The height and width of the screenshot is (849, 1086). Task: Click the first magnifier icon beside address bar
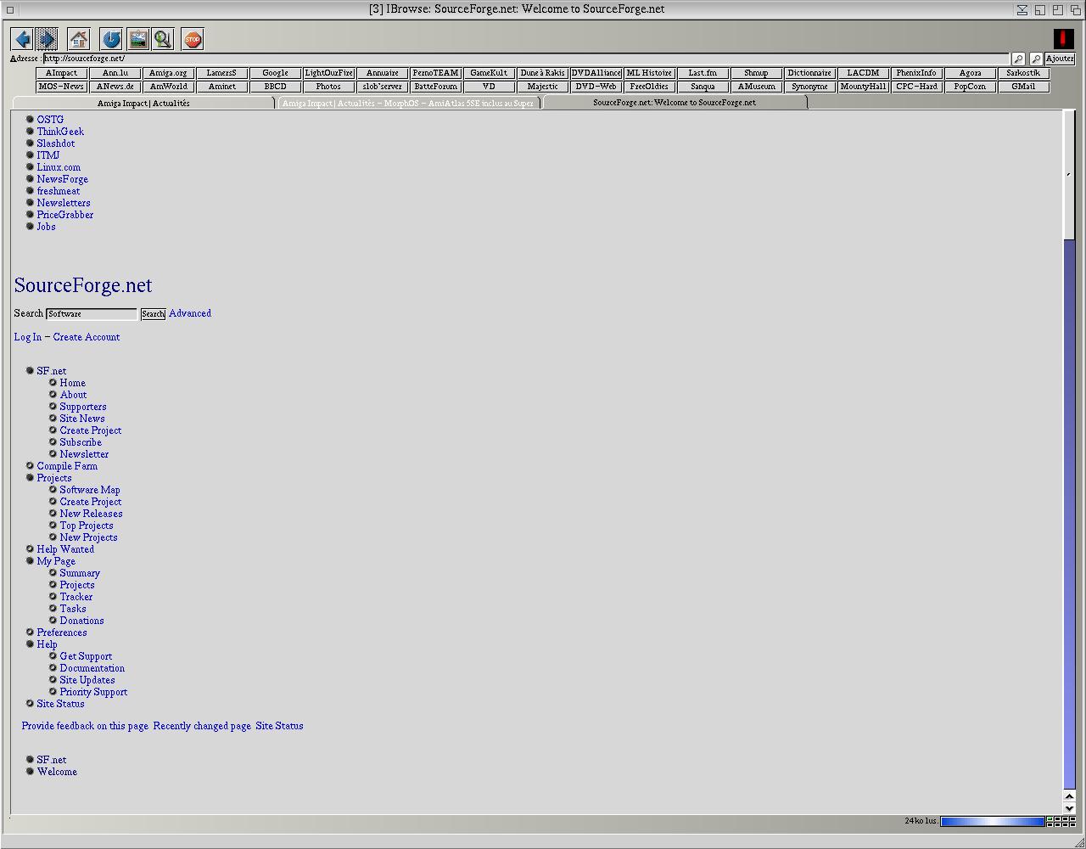[x=1018, y=59]
